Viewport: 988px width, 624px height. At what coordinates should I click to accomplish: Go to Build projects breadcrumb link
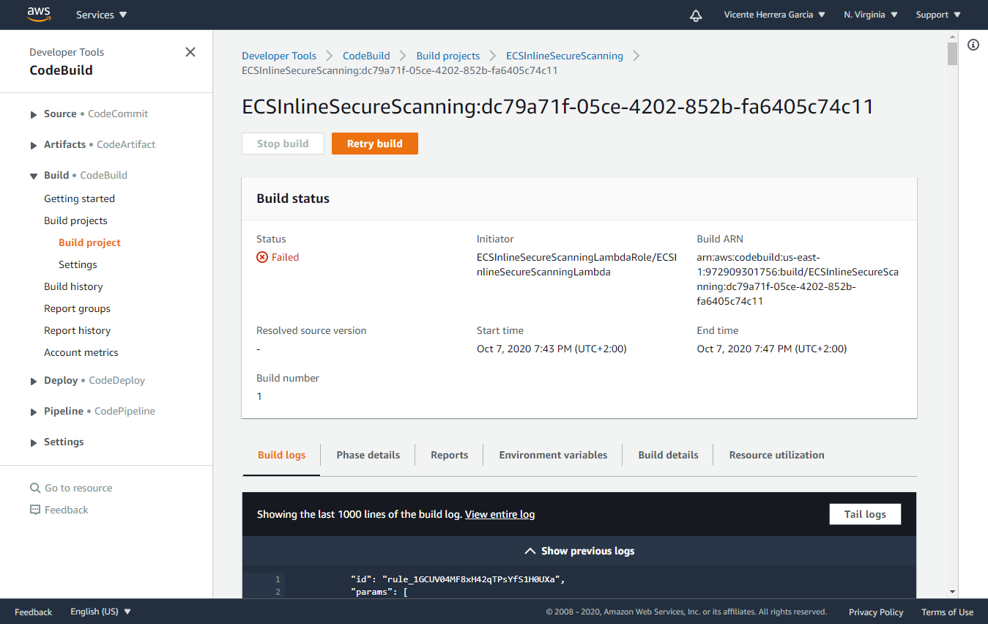coord(448,56)
